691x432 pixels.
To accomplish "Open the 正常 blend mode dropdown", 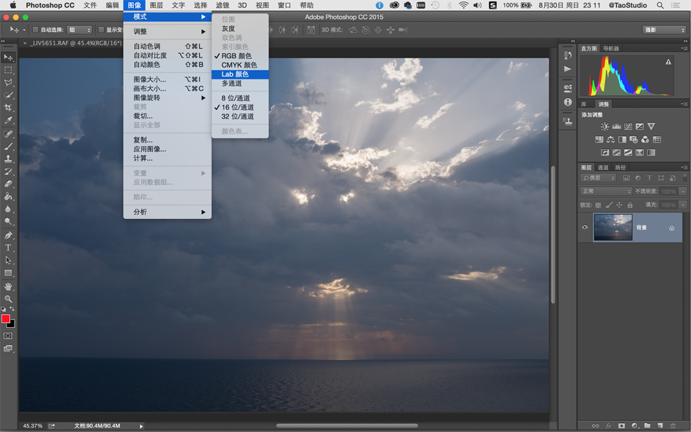I will tap(606, 191).
